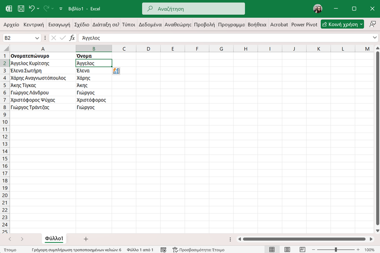
Task: Open the Flash Fill options icon
Action: (x=116, y=71)
